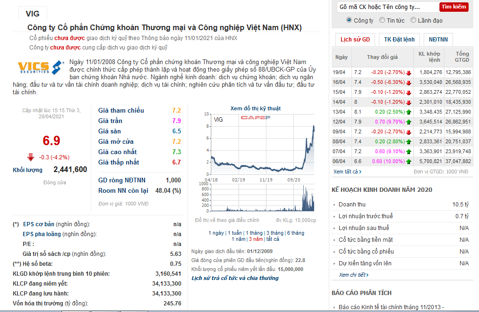
Task: Click the current price 6.9
Action: (51, 141)
